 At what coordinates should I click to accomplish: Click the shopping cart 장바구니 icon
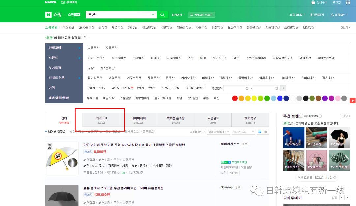pyautogui.click(x=313, y=2)
